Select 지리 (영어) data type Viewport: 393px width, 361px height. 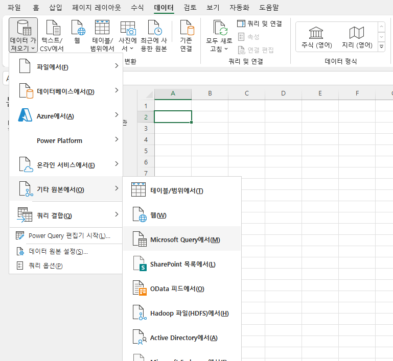[357, 37]
